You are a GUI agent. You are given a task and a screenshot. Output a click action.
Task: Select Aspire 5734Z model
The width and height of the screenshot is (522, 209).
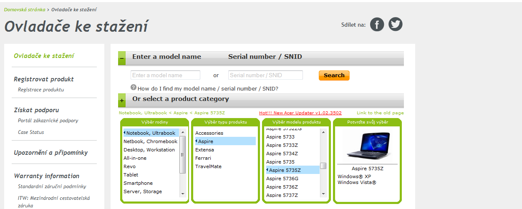pyautogui.click(x=282, y=154)
